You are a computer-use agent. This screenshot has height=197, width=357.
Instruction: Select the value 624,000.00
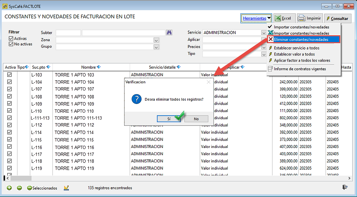tap(289, 168)
